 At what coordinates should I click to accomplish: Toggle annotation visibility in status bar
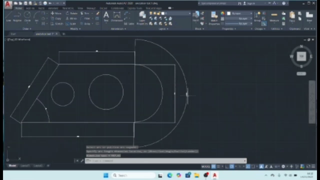[x=261, y=166]
